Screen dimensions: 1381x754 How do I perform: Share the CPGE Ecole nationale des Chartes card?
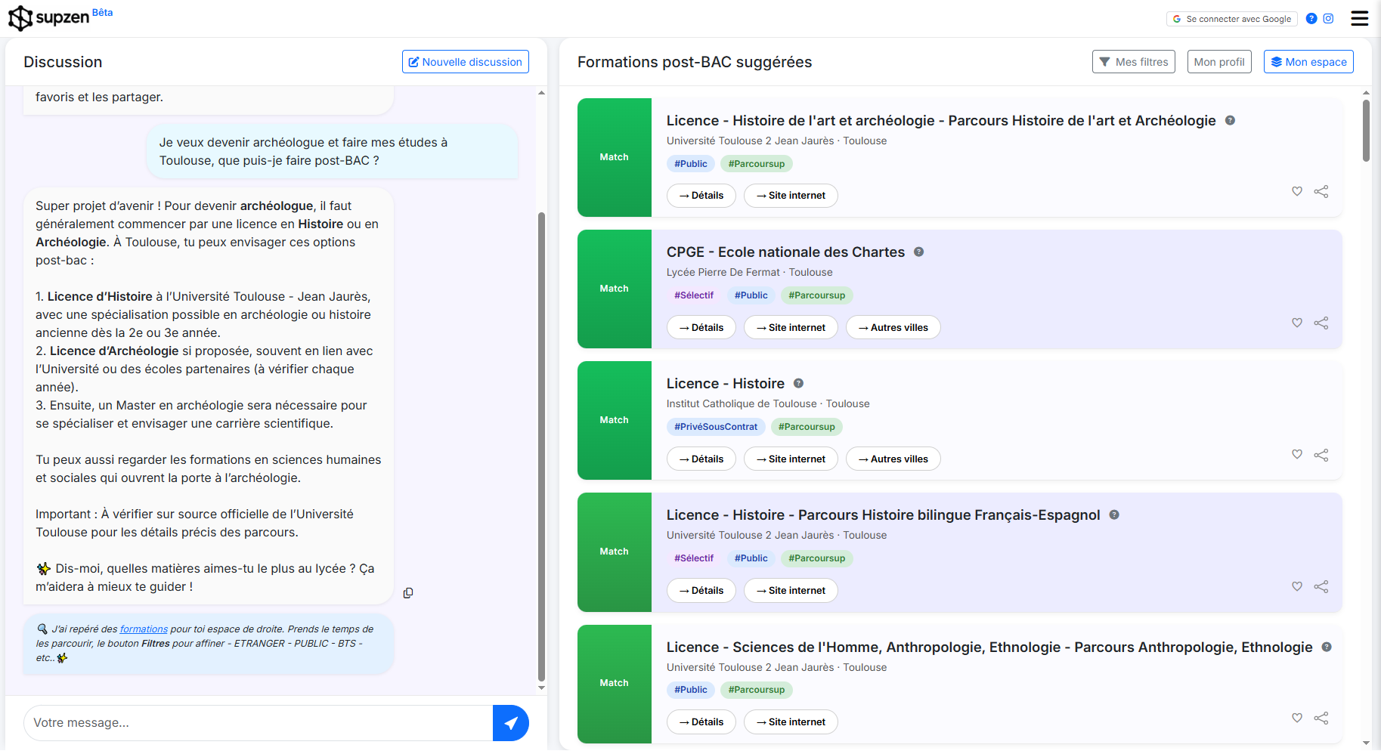[1321, 323]
